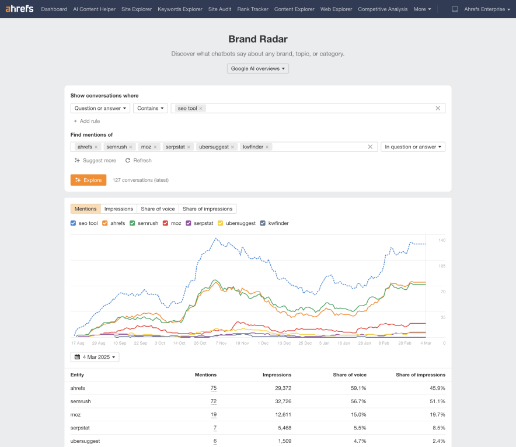Remove the kwfinder brand tag

tap(267, 147)
